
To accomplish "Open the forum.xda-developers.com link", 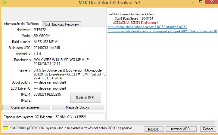I will (x=162, y=31).
